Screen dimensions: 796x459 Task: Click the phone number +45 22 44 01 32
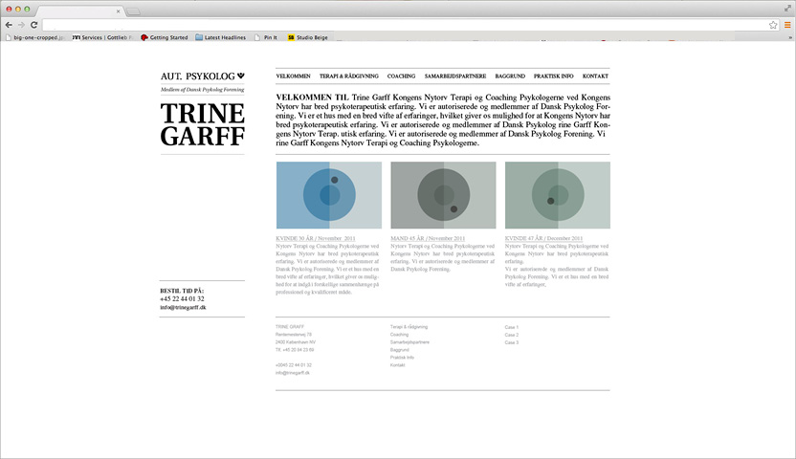[182, 299]
